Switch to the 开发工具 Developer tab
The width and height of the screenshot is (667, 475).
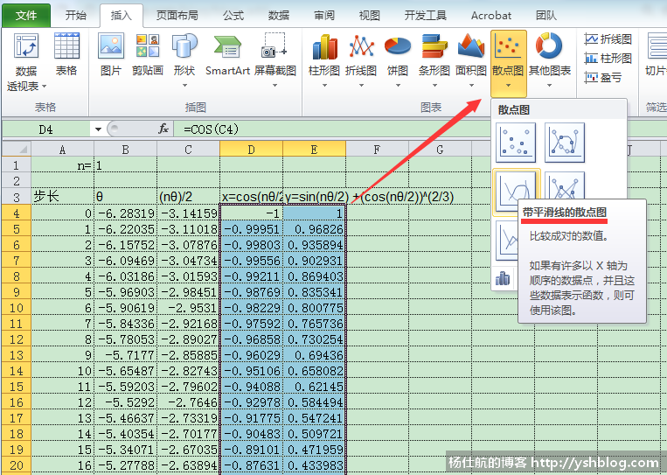coord(426,16)
